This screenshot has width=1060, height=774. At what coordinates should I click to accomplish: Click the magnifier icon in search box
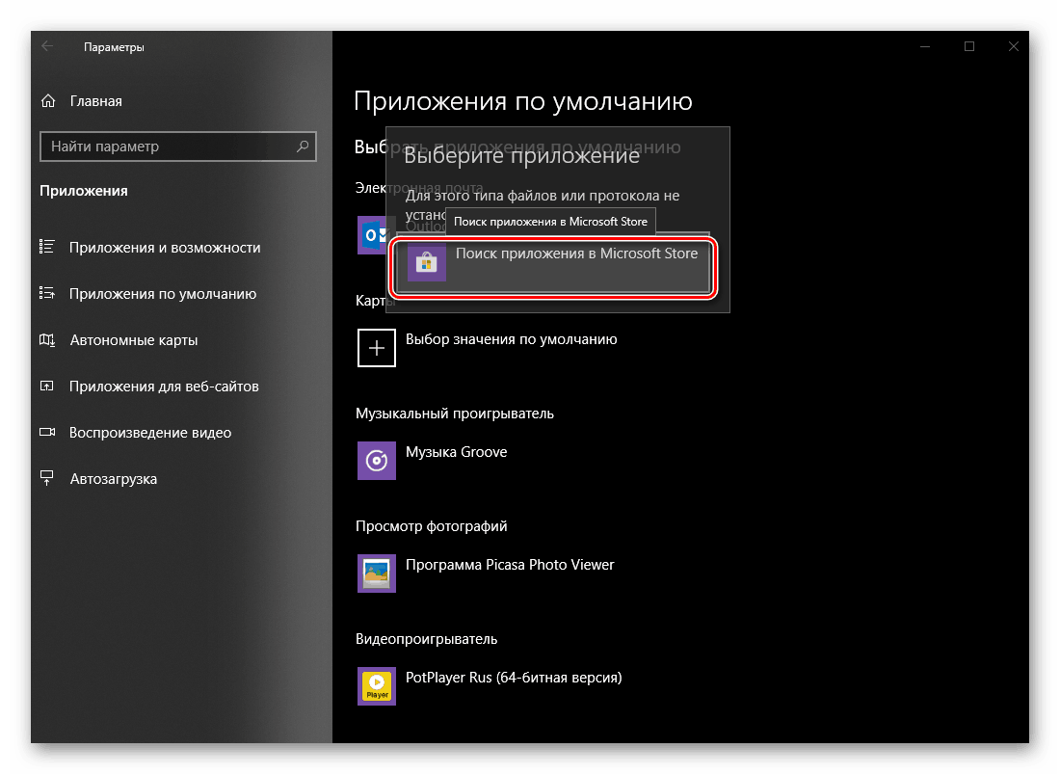click(305, 147)
